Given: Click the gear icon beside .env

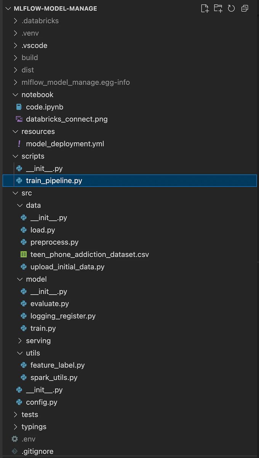Looking at the screenshot, I should pyautogui.click(x=15, y=439).
